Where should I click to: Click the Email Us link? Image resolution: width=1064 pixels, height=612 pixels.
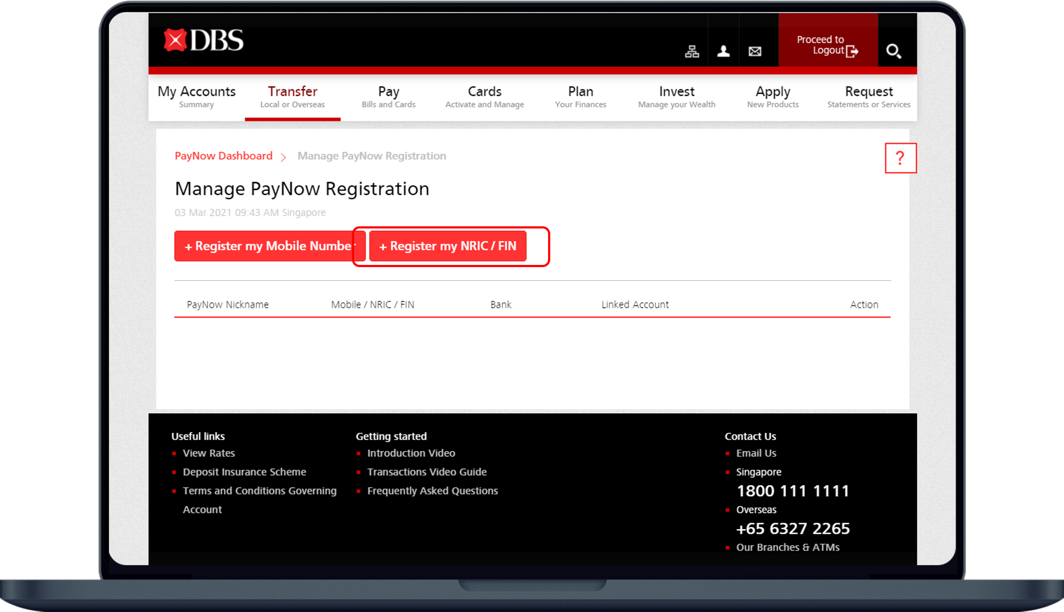coord(756,453)
